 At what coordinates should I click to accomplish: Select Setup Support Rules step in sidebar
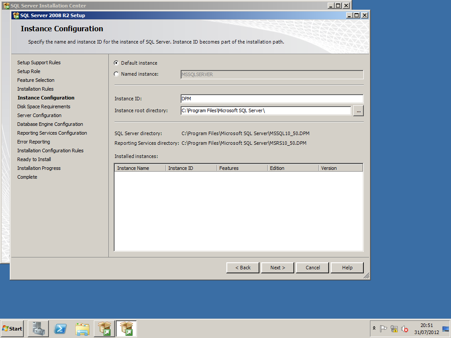(x=39, y=62)
